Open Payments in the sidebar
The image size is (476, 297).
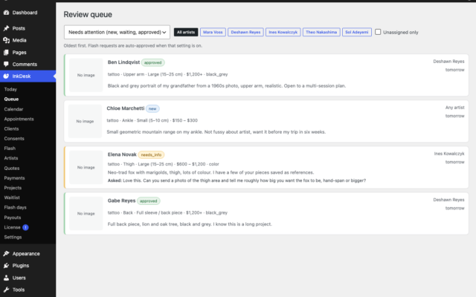coord(14,178)
